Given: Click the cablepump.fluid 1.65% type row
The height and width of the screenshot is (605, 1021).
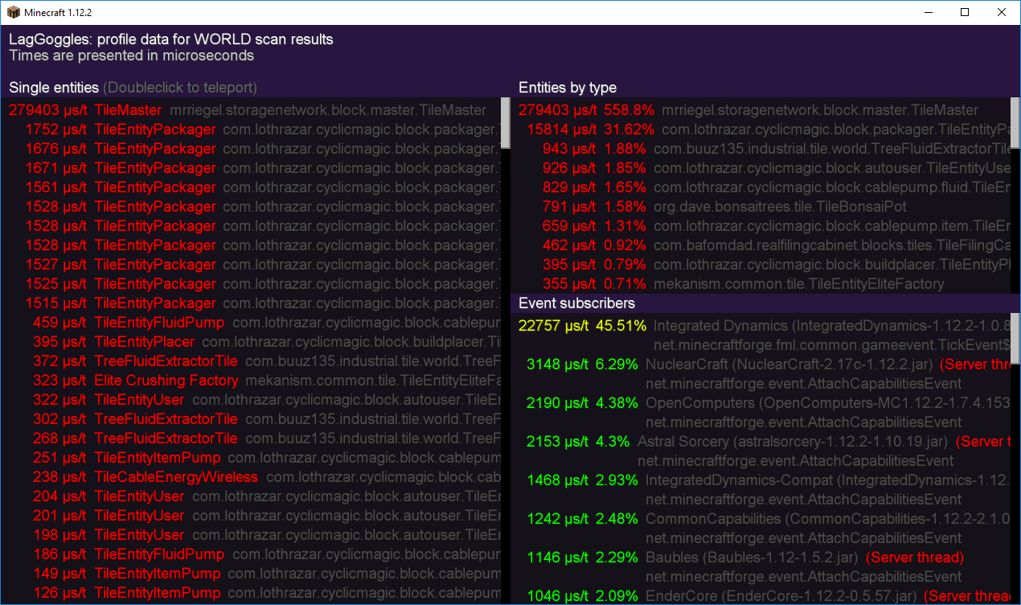Looking at the screenshot, I should click(762, 187).
